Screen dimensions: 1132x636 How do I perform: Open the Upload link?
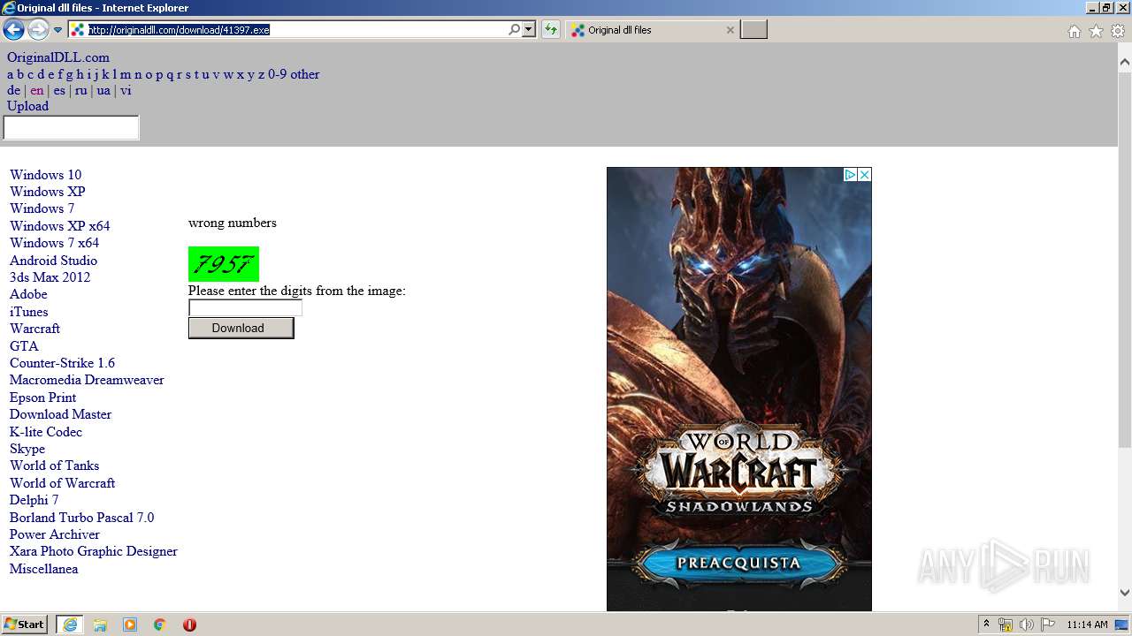click(27, 106)
